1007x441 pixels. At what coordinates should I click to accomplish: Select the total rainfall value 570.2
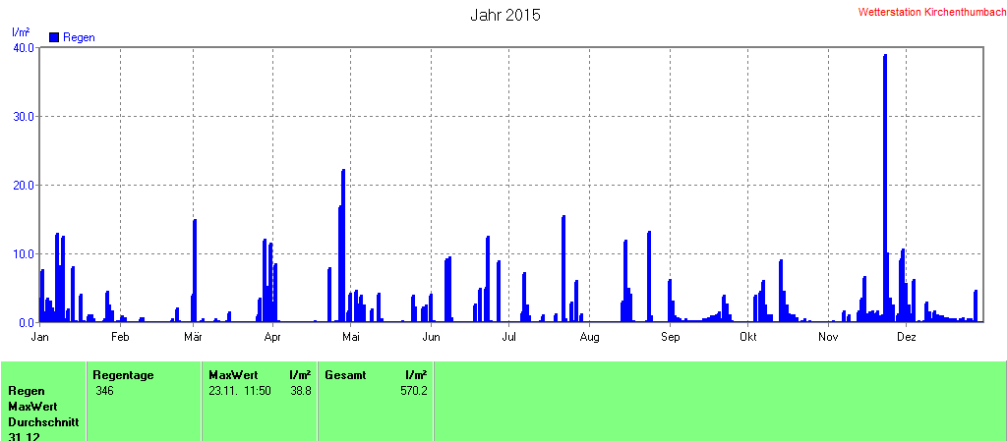click(413, 391)
